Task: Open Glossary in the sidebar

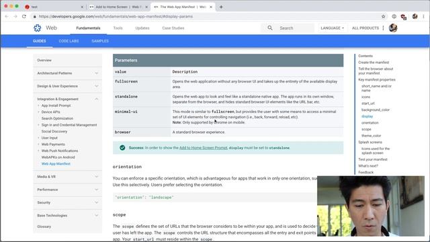Action: pyautogui.click(x=44, y=227)
